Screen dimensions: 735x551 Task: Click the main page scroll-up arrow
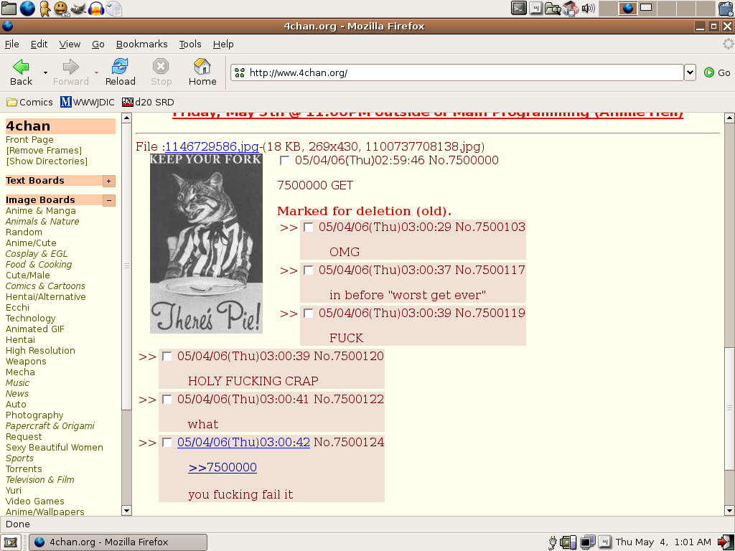coord(729,118)
